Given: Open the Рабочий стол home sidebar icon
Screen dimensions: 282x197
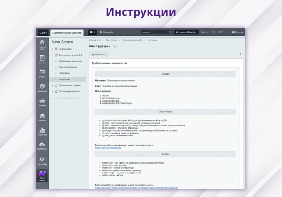Looking at the screenshot, I should click(42, 45).
